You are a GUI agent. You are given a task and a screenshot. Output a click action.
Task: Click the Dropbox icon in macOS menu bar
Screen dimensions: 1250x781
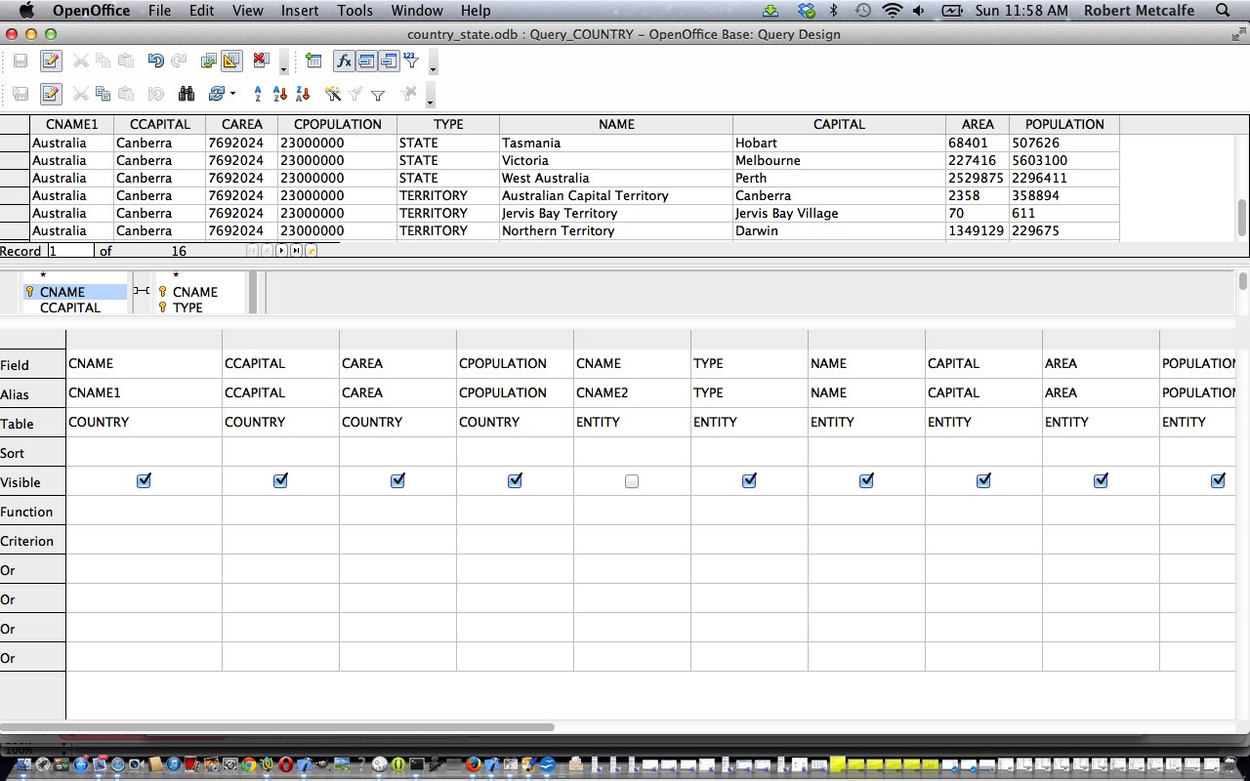pyautogui.click(x=806, y=11)
